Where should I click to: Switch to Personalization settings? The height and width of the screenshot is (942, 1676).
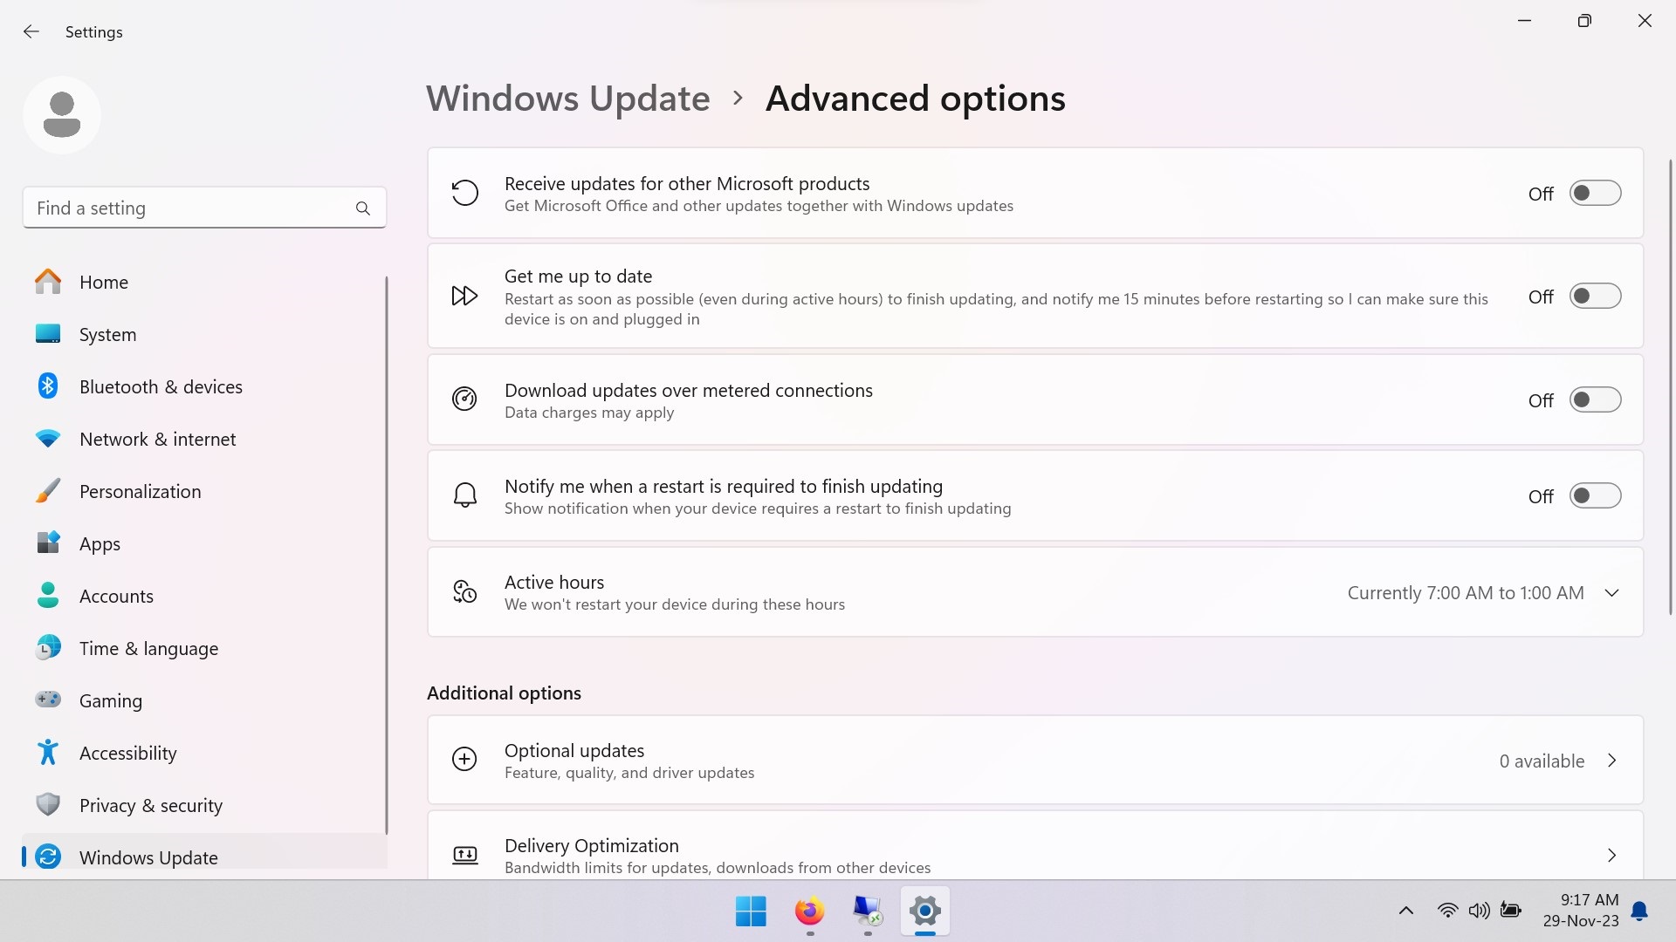[x=204, y=491]
